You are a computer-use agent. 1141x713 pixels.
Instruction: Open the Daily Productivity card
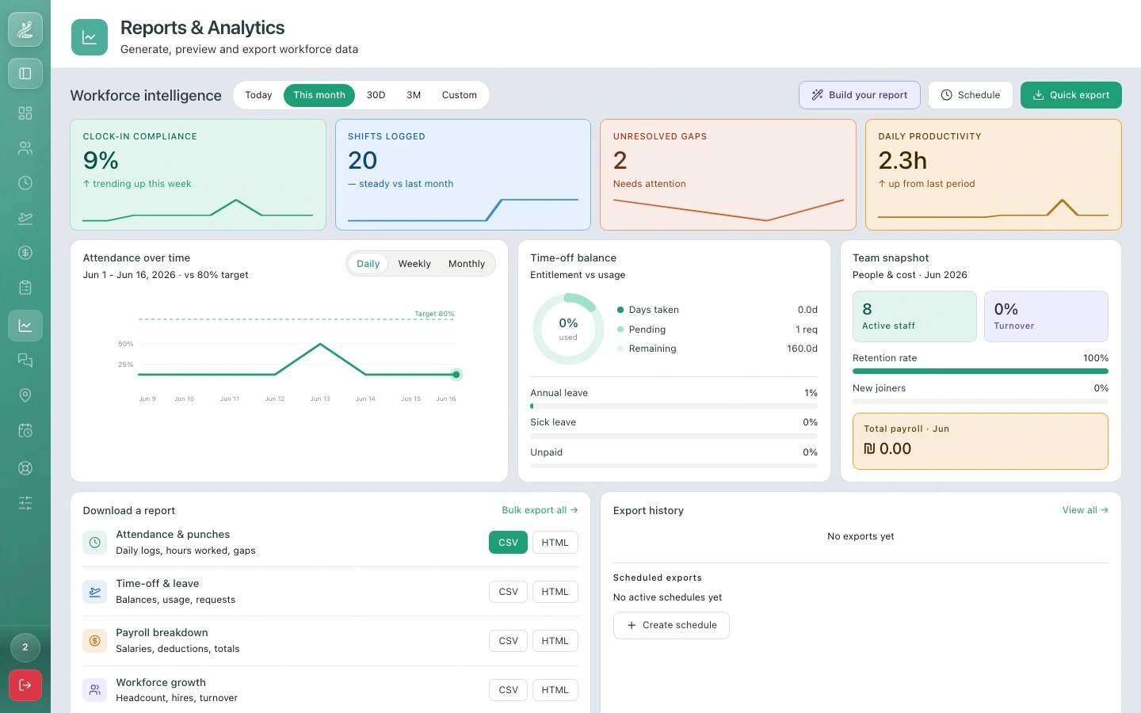[994, 175]
